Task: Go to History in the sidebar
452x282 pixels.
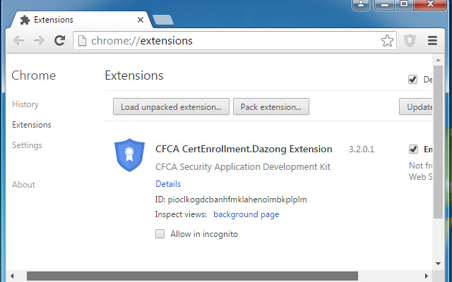Action: 25,104
